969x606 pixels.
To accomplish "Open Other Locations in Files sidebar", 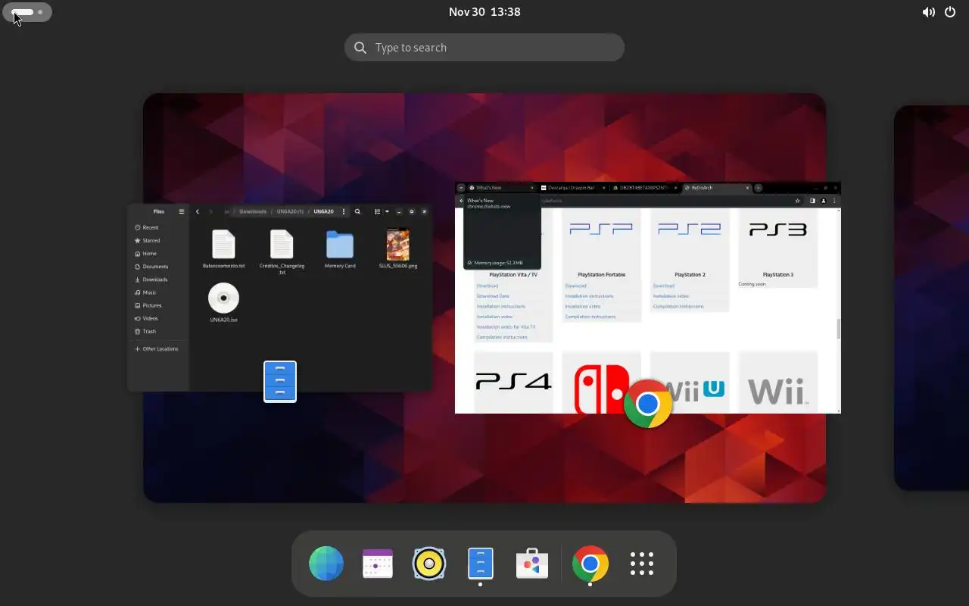I will 158,349.
